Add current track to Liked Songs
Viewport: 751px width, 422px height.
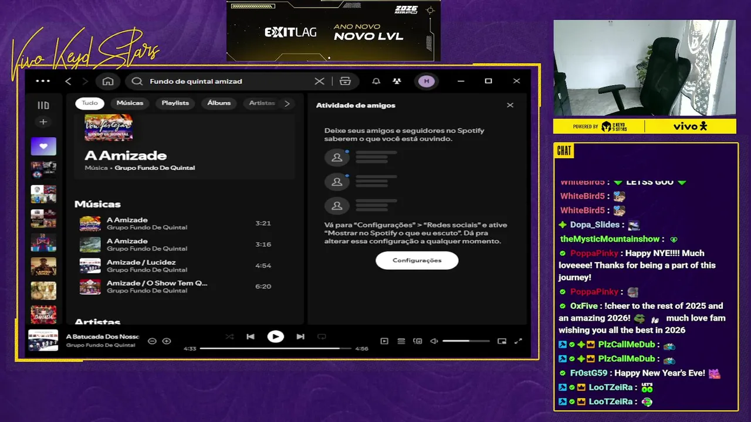[167, 341]
